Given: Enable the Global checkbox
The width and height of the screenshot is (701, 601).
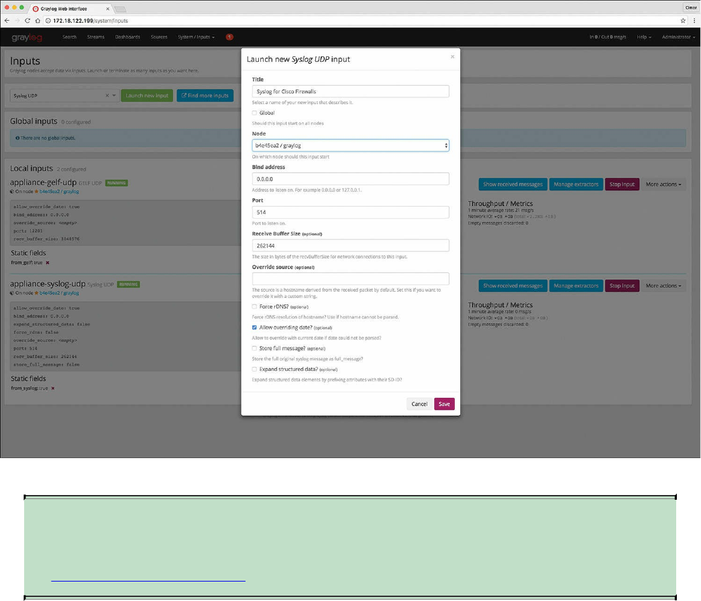Looking at the screenshot, I should click(254, 113).
